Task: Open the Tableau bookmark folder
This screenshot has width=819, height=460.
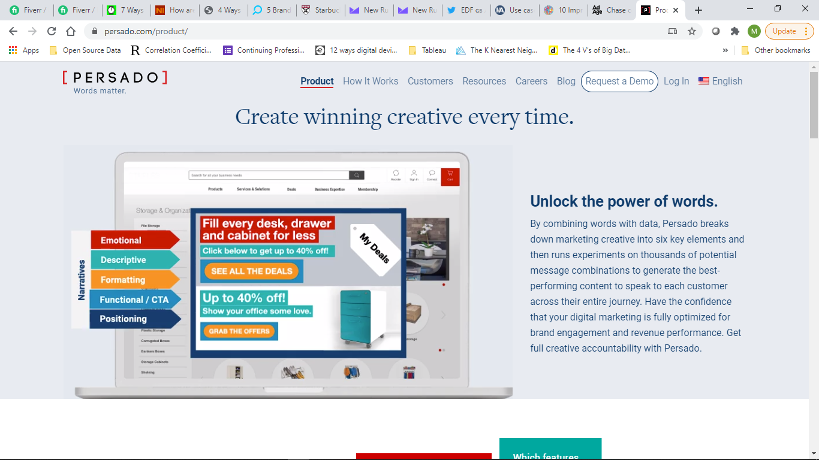Action: click(427, 50)
